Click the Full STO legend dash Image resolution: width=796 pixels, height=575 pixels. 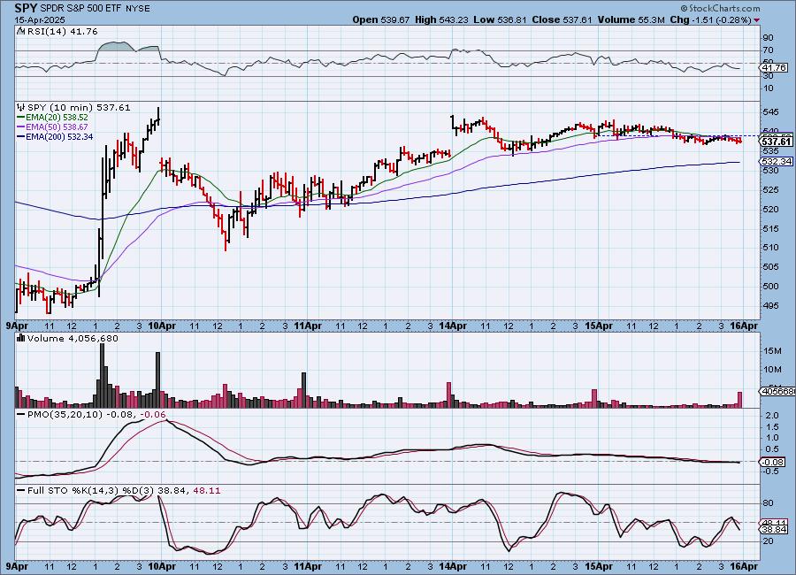(x=21, y=491)
